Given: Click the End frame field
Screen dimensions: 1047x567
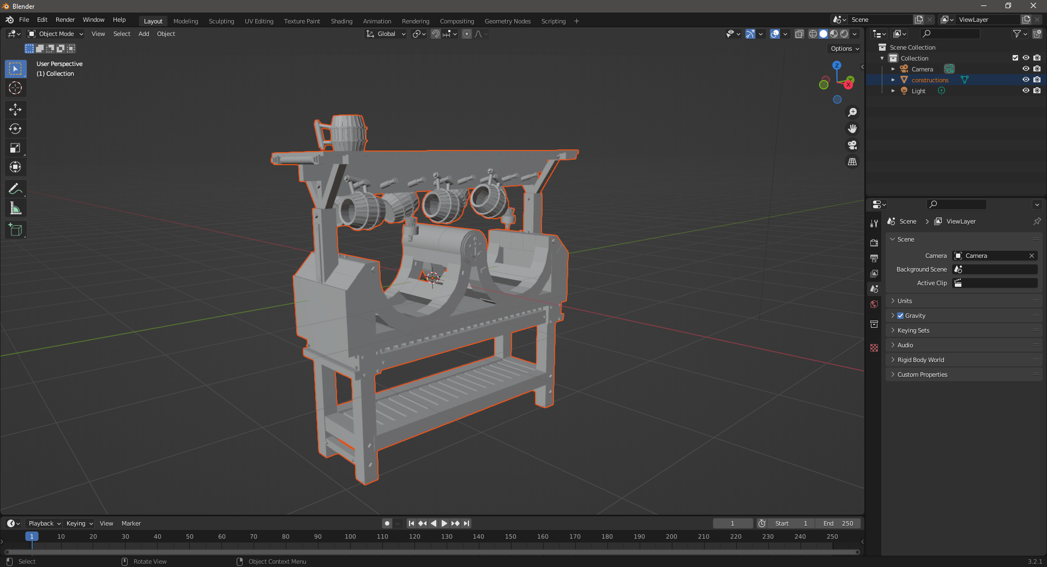Looking at the screenshot, I should (839, 523).
